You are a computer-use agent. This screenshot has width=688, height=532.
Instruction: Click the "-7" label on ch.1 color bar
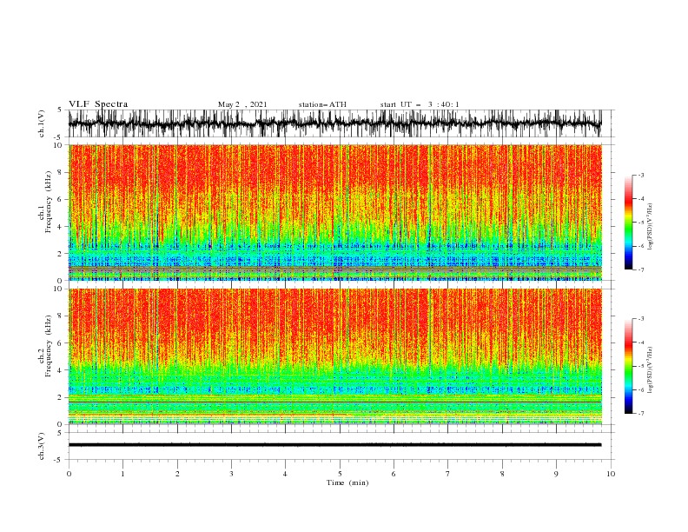tap(641, 269)
